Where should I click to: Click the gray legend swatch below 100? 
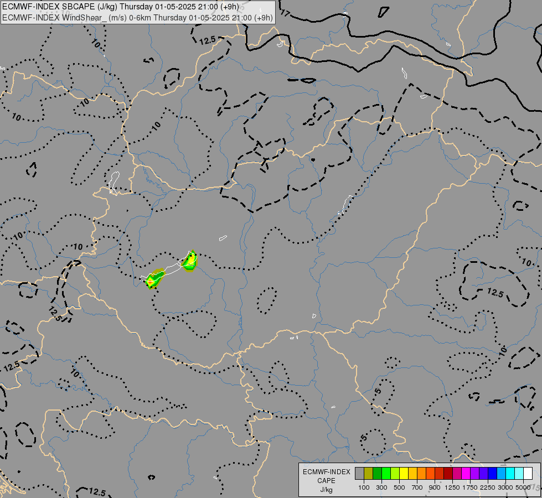(x=359, y=473)
